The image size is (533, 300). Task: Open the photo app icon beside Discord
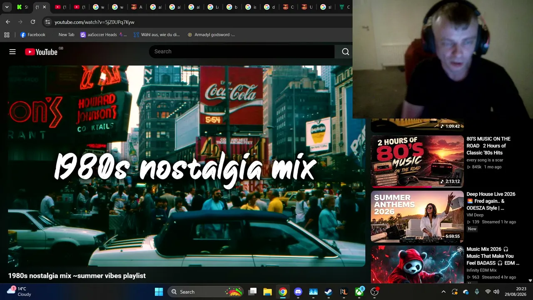[313, 292]
